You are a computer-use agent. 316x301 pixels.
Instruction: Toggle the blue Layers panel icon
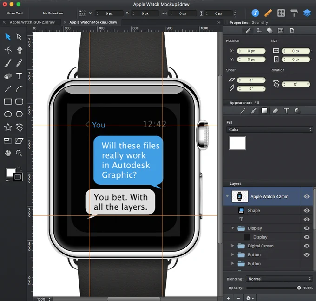[x=307, y=13]
